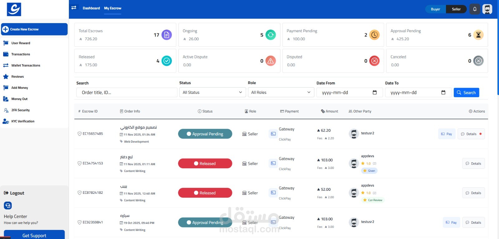Image resolution: width=499 pixels, height=239 pixels.
Task: Open the notifications bell
Action: click(x=475, y=9)
